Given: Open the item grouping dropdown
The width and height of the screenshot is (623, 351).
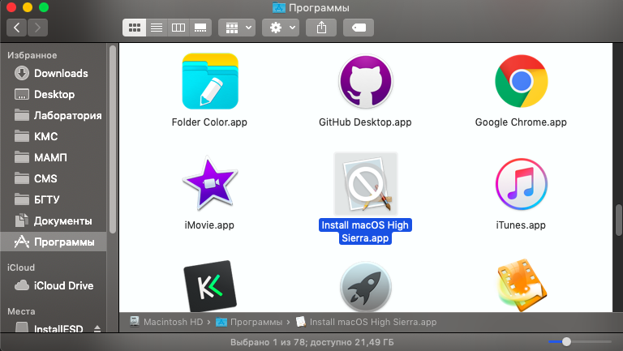Looking at the screenshot, I should 237,28.
